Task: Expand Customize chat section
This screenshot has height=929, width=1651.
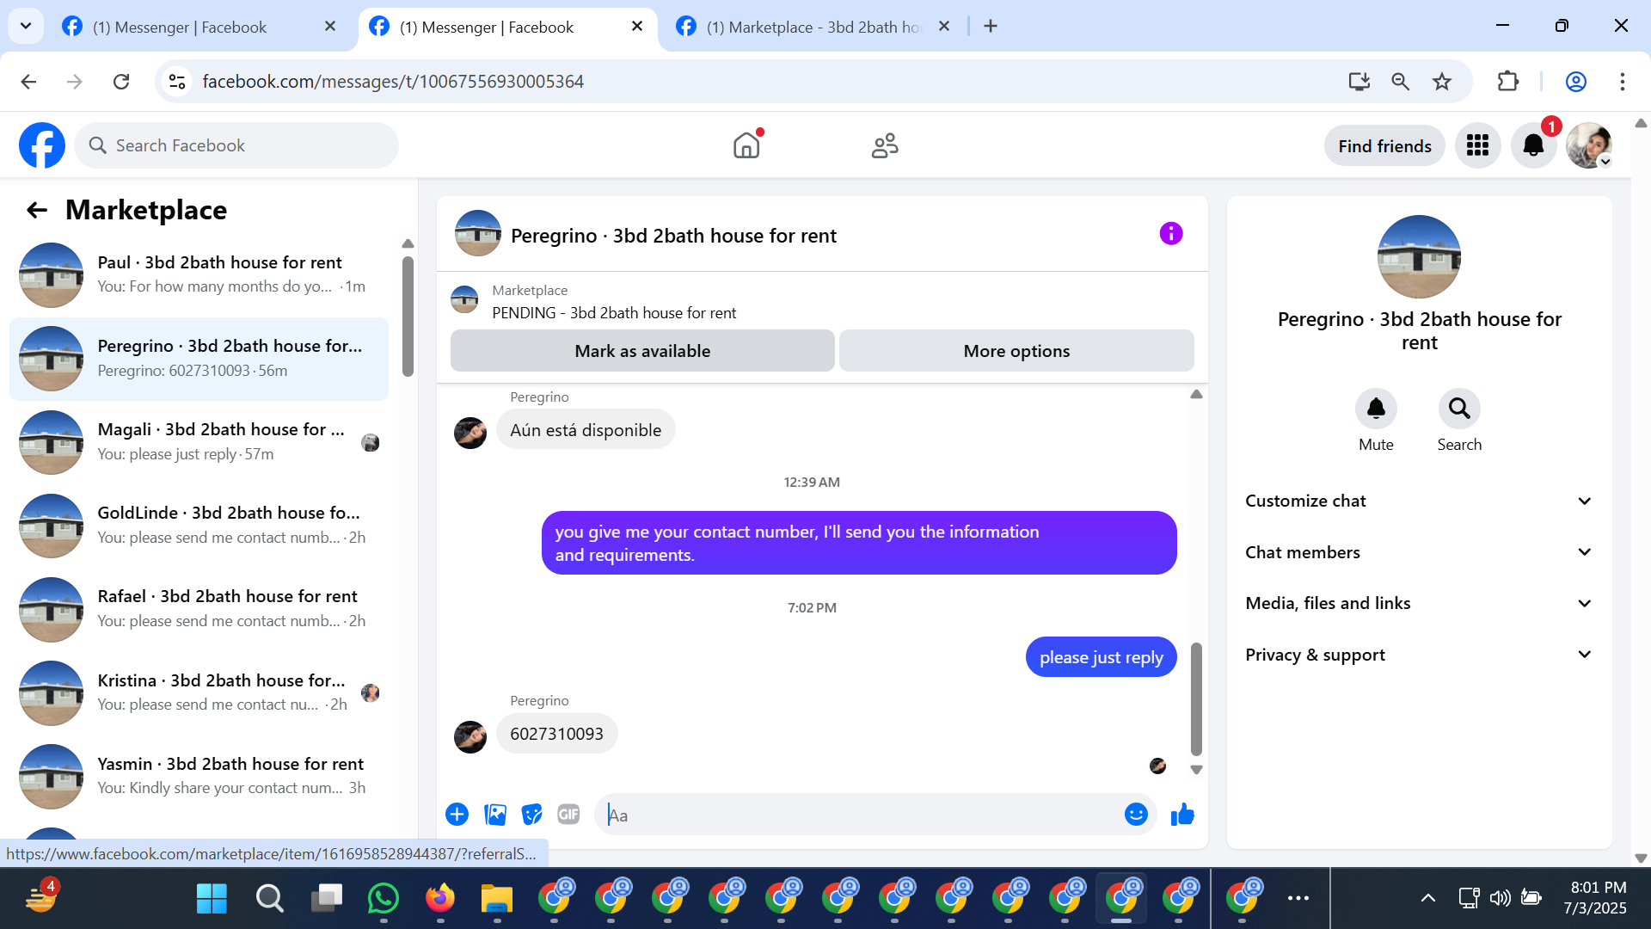Action: pyautogui.click(x=1419, y=501)
